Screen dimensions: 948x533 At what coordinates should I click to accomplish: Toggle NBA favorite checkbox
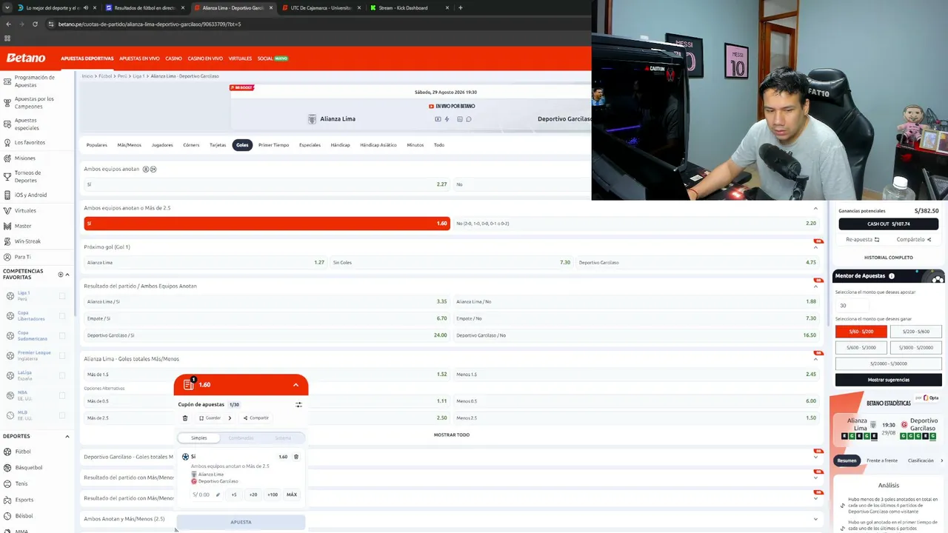(x=62, y=395)
